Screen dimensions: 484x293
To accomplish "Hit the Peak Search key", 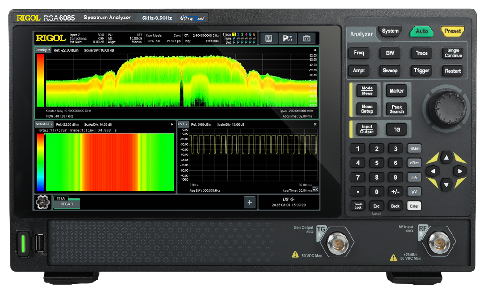I will click(397, 109).
